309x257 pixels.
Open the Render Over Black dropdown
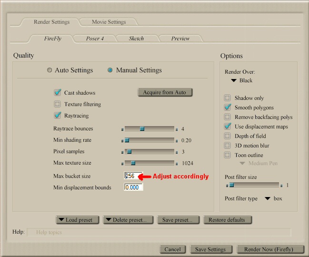point(242,80)
